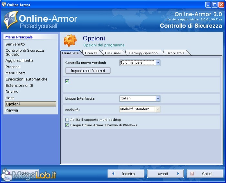Select Riavvia in the sidebar

(12, 110)
